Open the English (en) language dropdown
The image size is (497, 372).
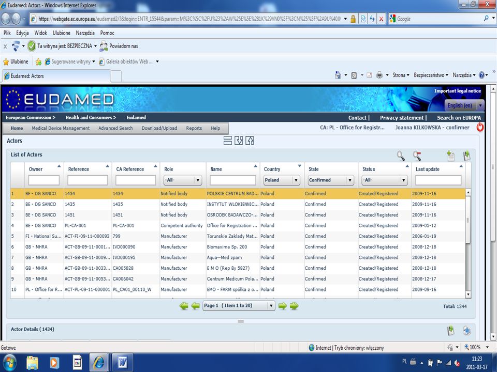click(464, 105)
